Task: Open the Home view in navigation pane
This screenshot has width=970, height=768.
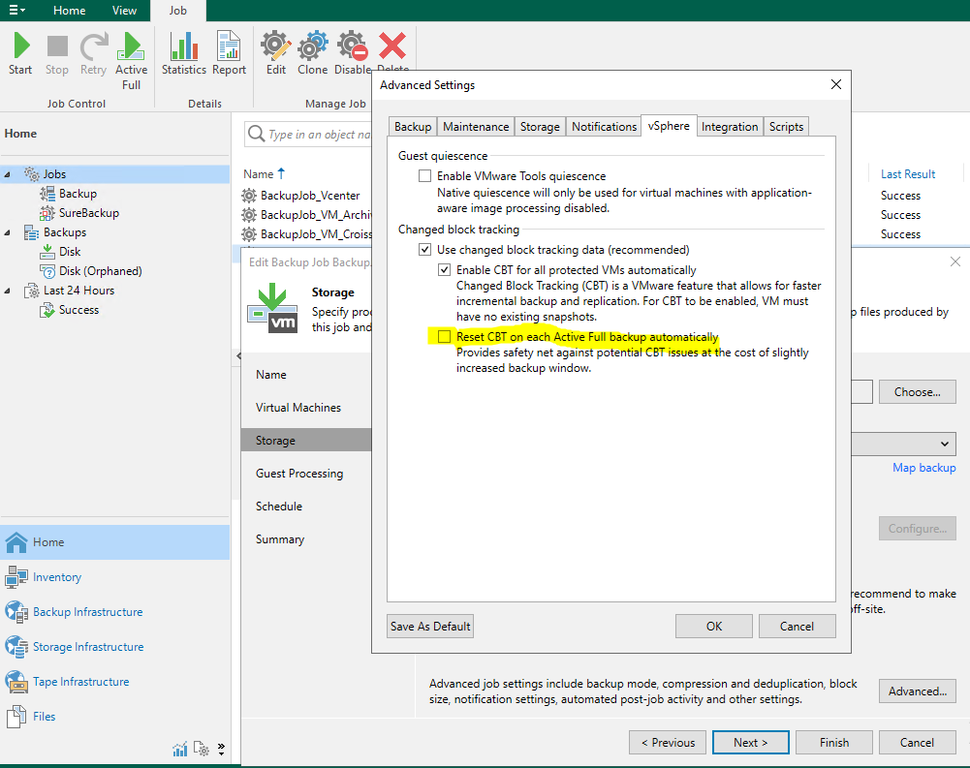Action: click(115, 542)
